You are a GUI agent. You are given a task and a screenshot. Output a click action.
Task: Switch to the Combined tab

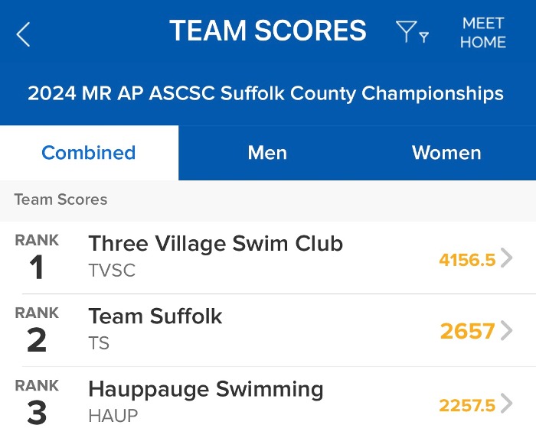click(89, 153)
